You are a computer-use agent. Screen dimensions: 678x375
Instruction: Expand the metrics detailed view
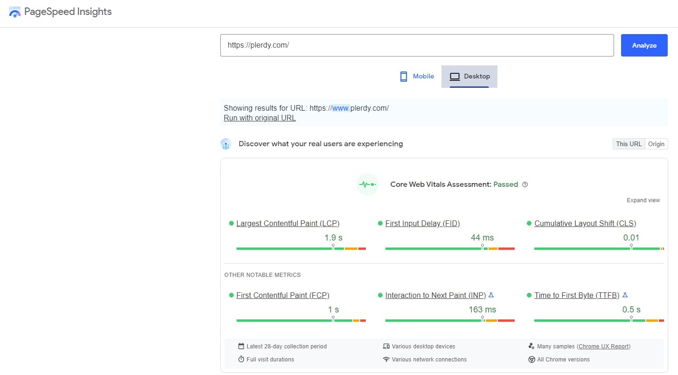(x=643, y=200)
